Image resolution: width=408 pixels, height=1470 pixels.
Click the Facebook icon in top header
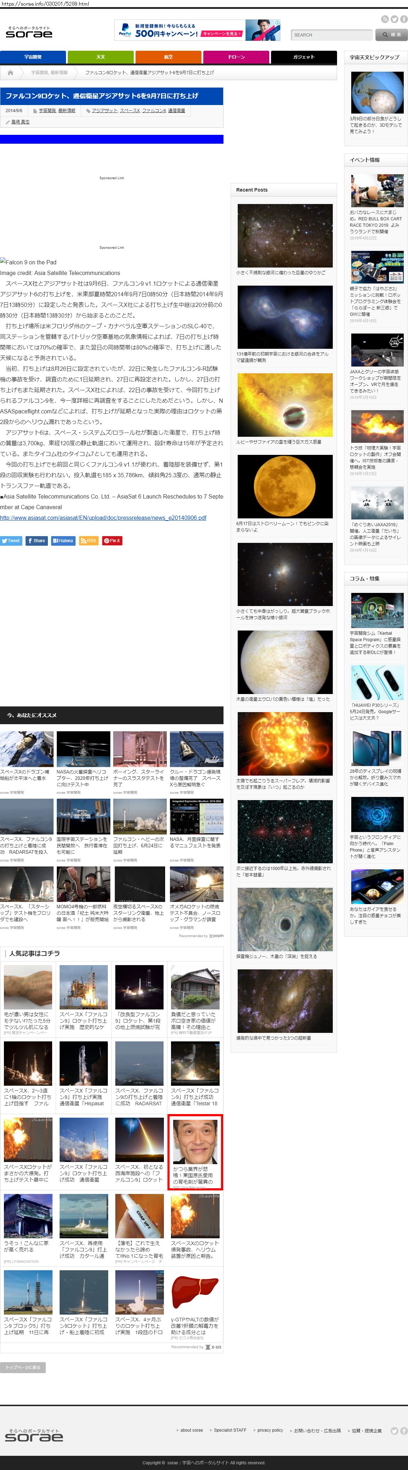point(403,20)
